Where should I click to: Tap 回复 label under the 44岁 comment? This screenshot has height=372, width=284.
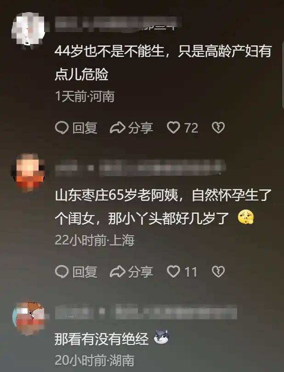click(85, 128)
